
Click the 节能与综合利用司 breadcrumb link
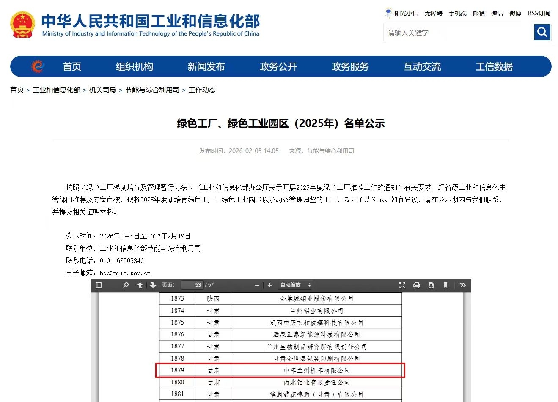pyautogui.click(x=152, y=90)
